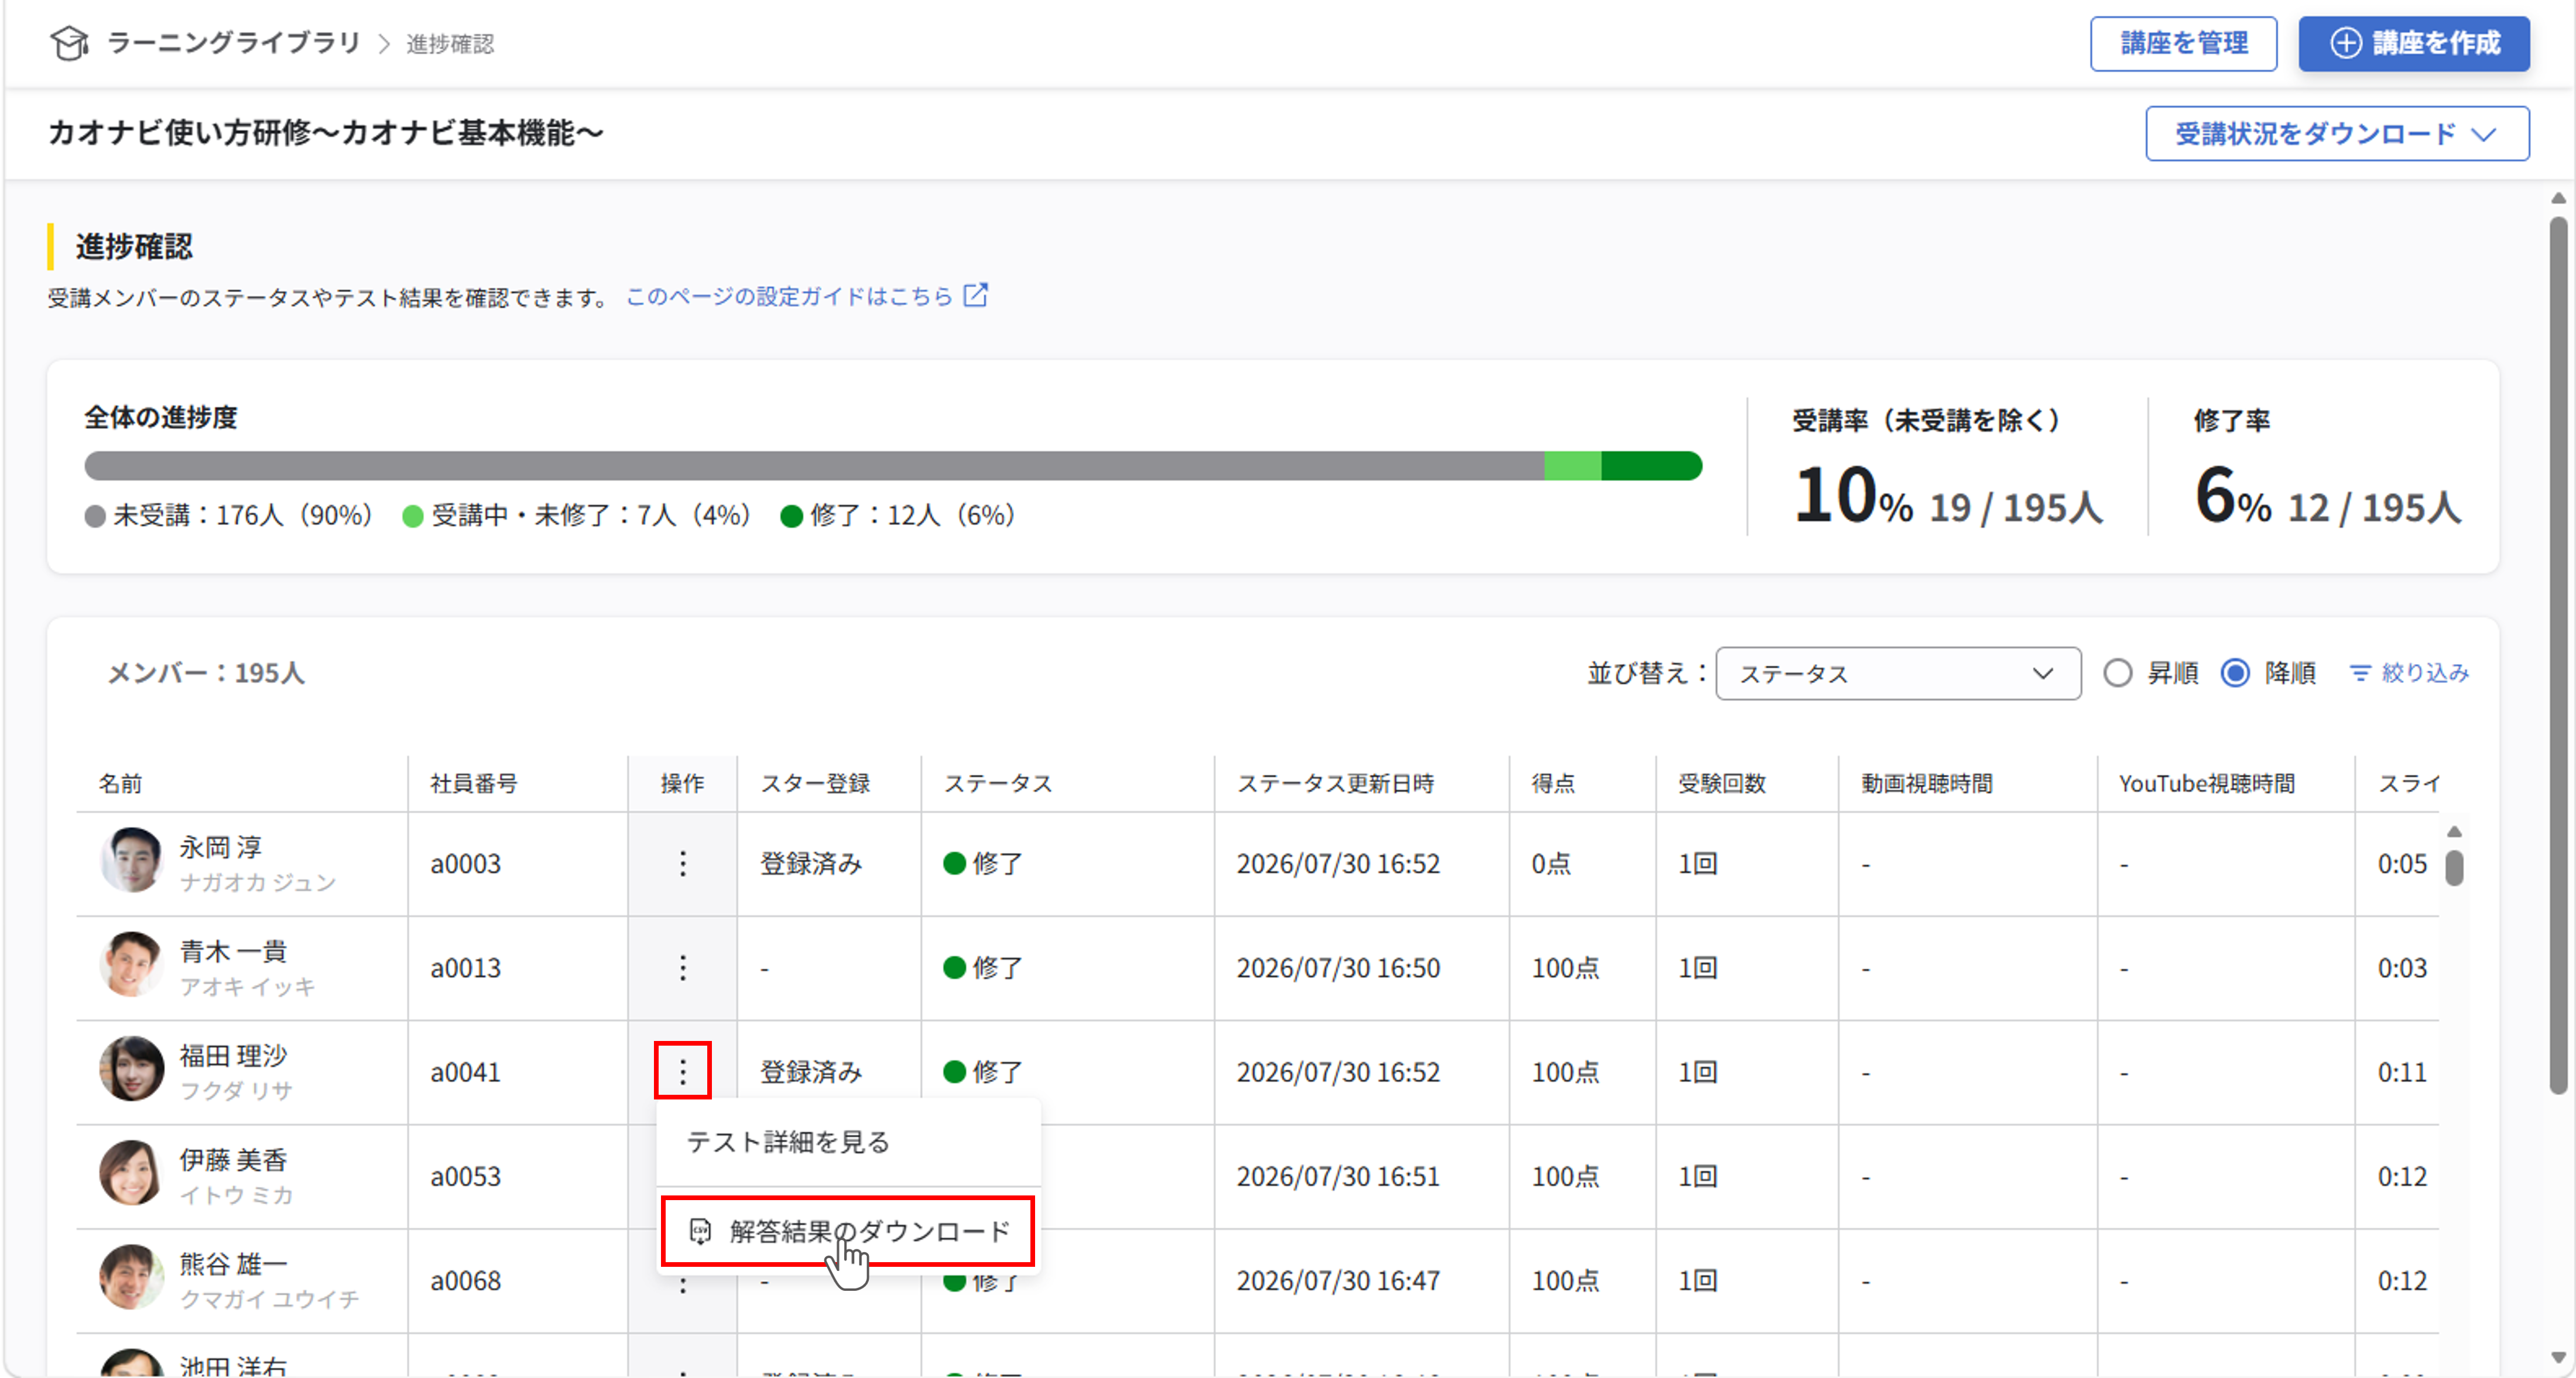Open the three-dot menu for 青木 一貴
Viewport: 2576px width, 1378px height.
click(x=683, y=967)
